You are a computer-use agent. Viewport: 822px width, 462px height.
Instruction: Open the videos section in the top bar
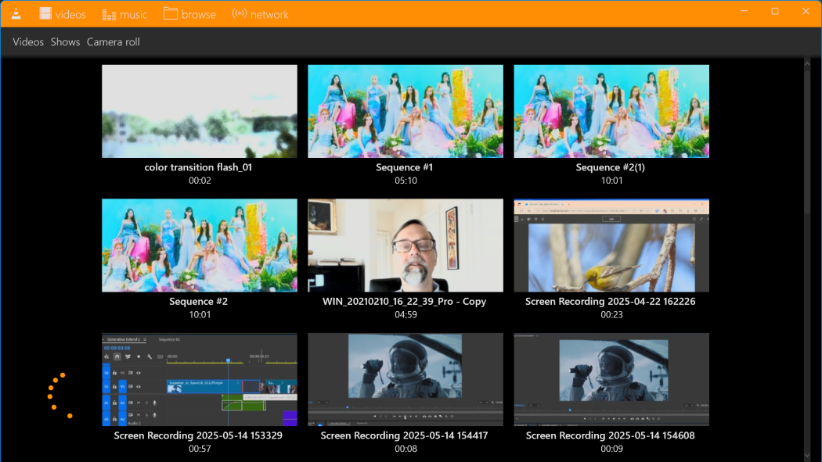pyautogui.click(x=63, y=14)
